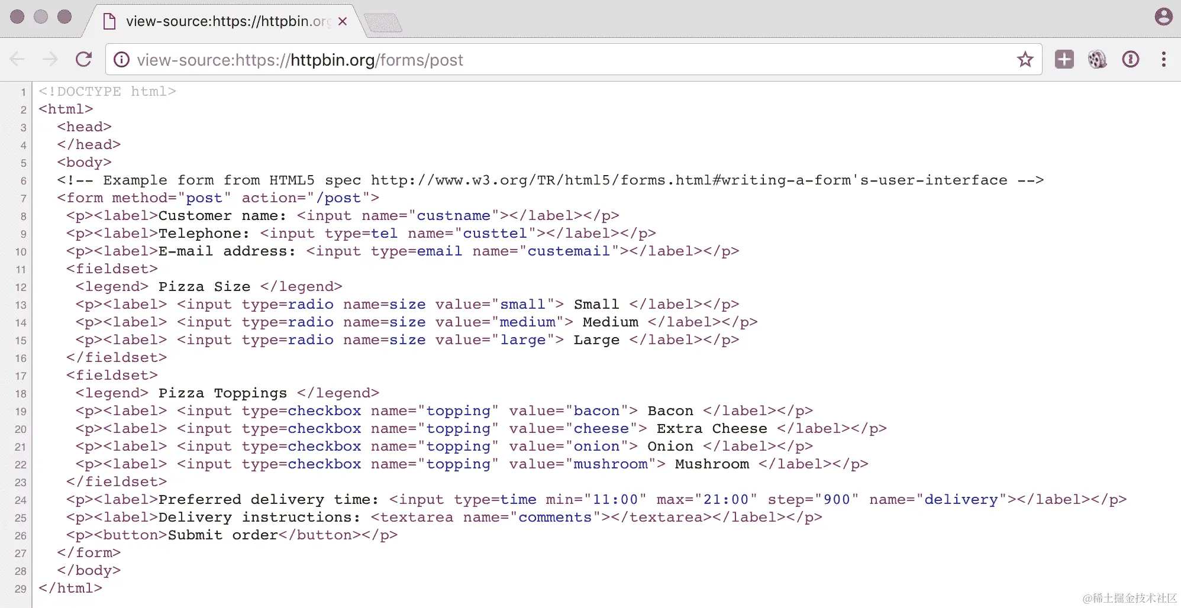Select the view-source:https://httpbin.org tab

click(225, 21)
